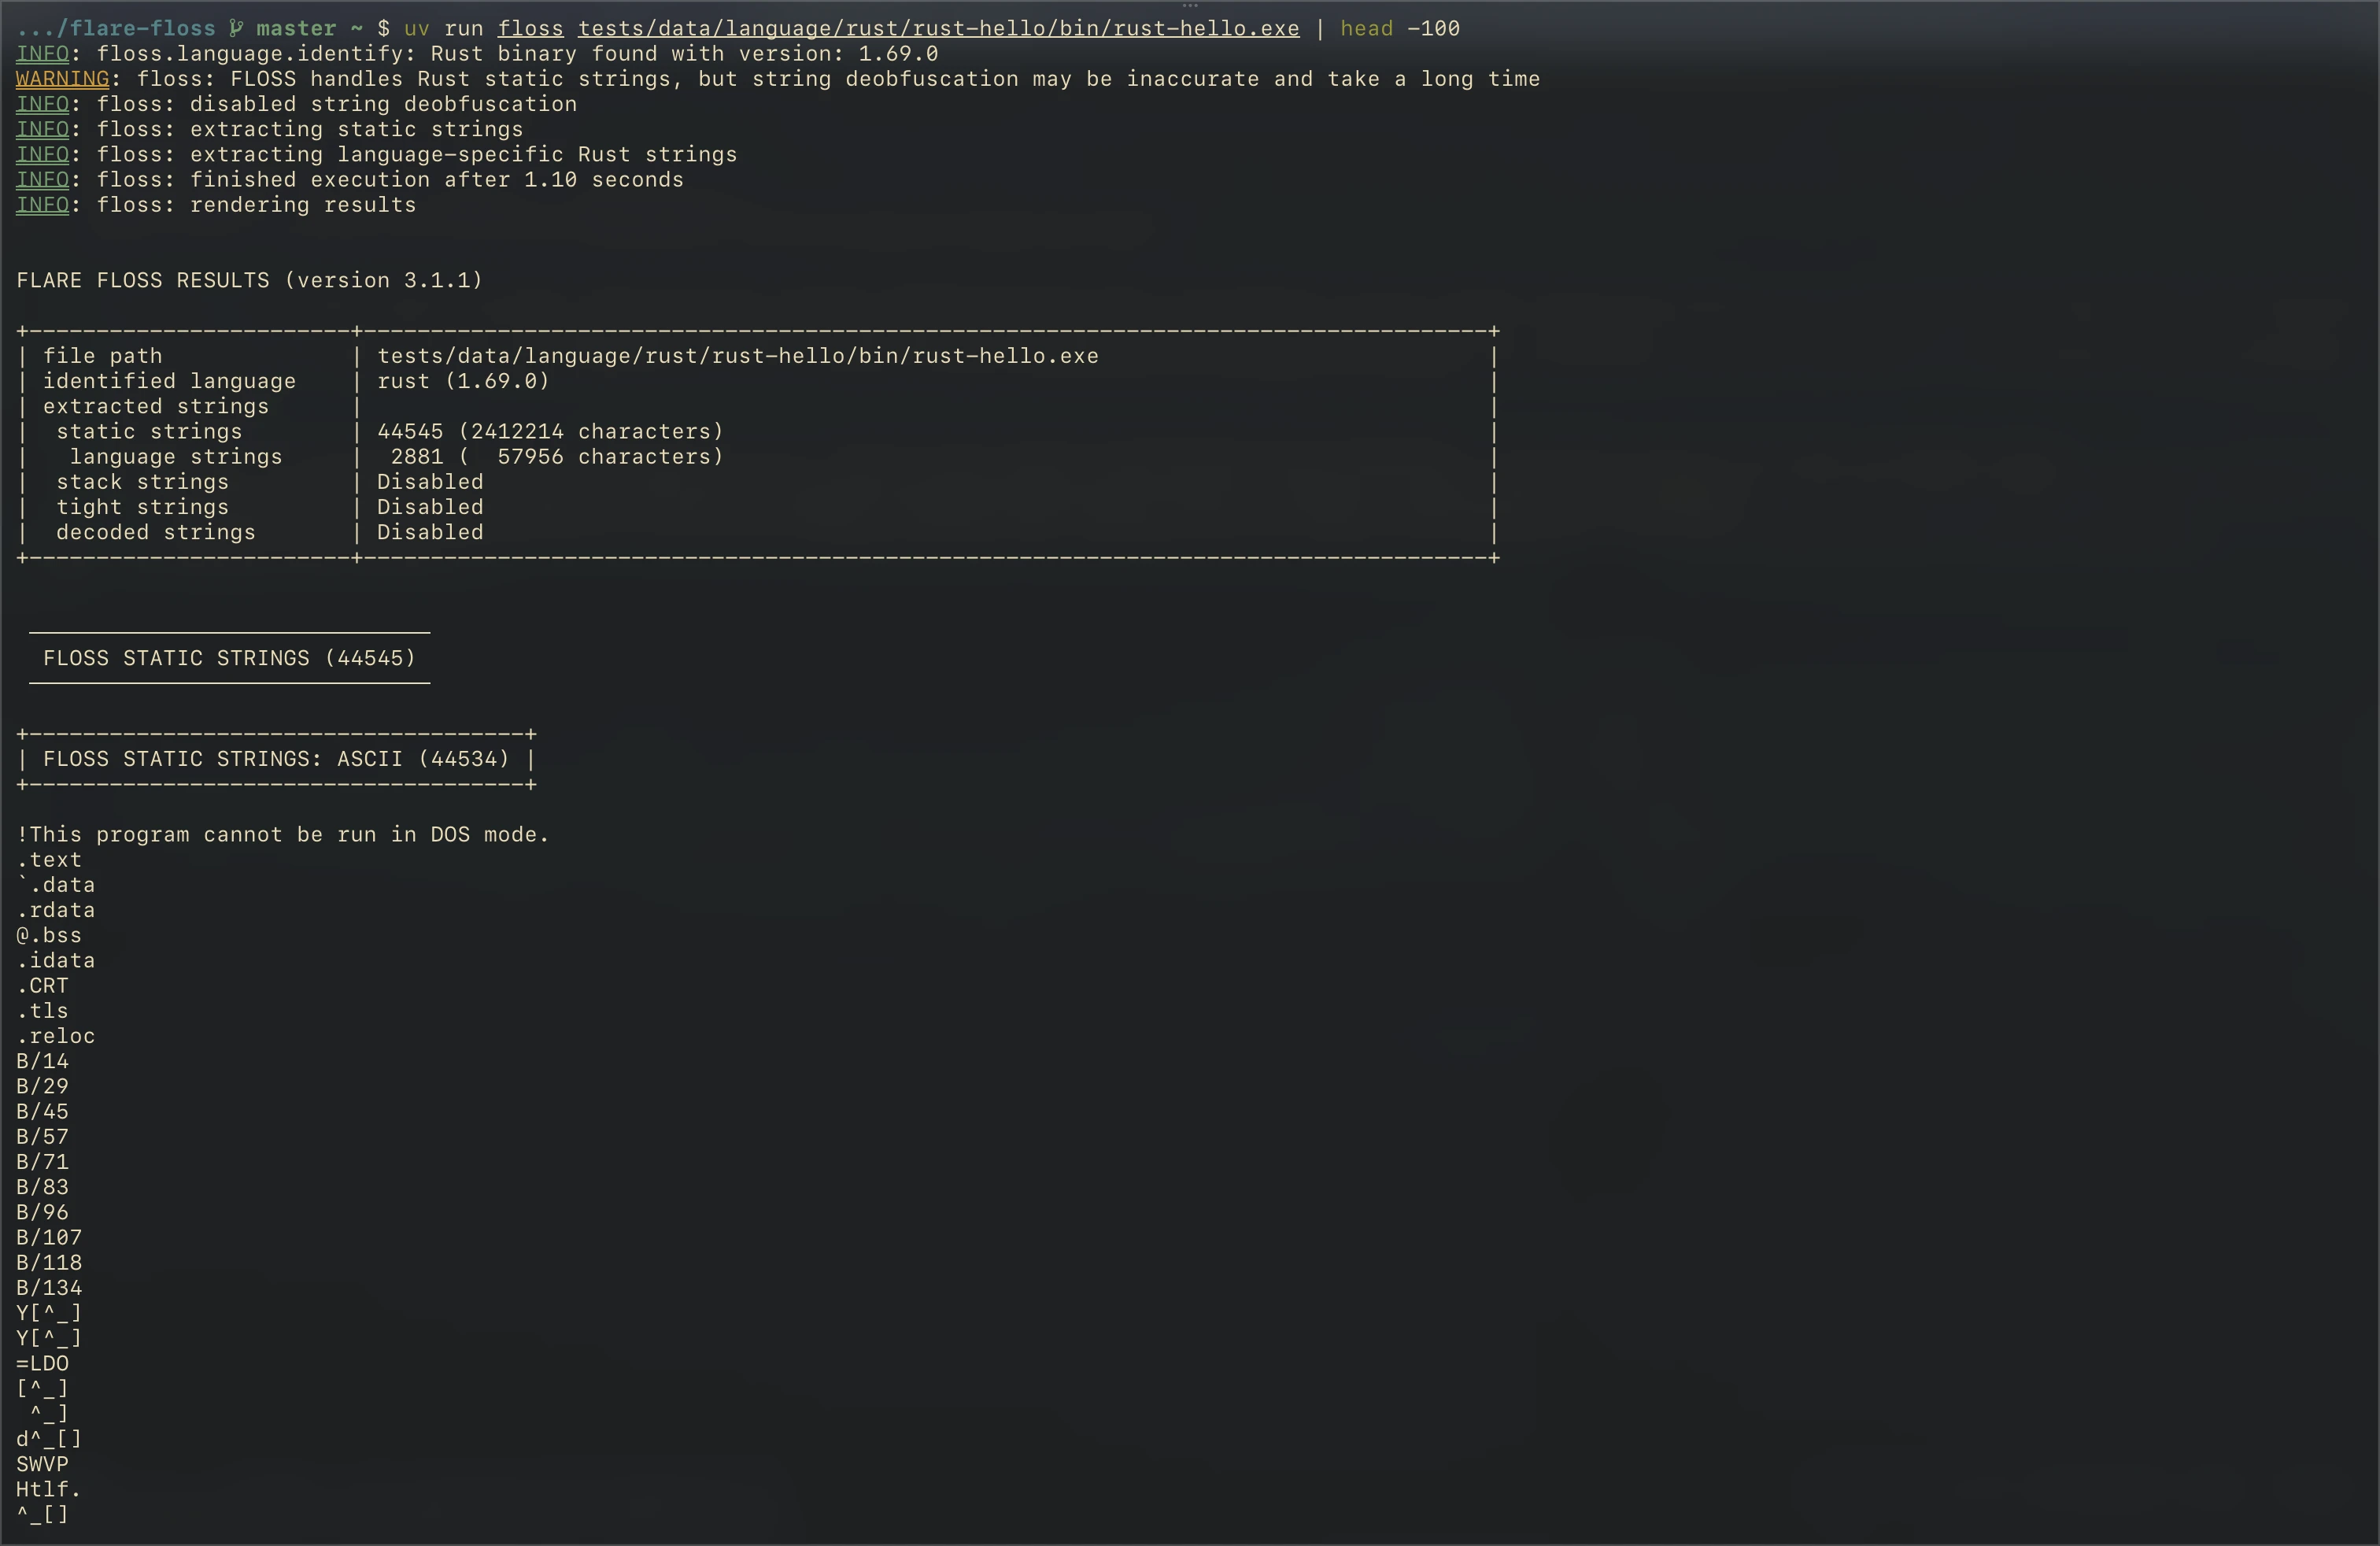This screenshot has height=1546, width=2380.
Task: Click INFO on 'rendering results' line
Action: (x=42, y=205)
